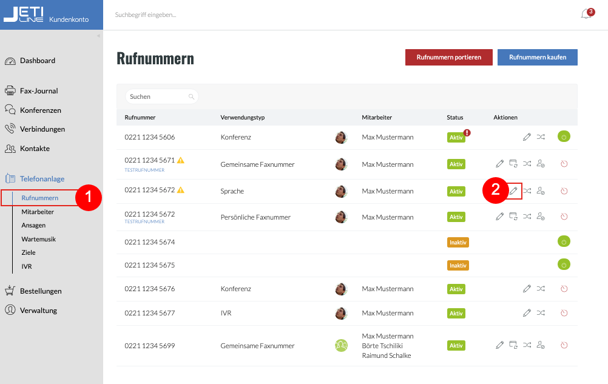
Task: Go to Fax-Journal in the sidebar
Action: [x=39, y=91]
